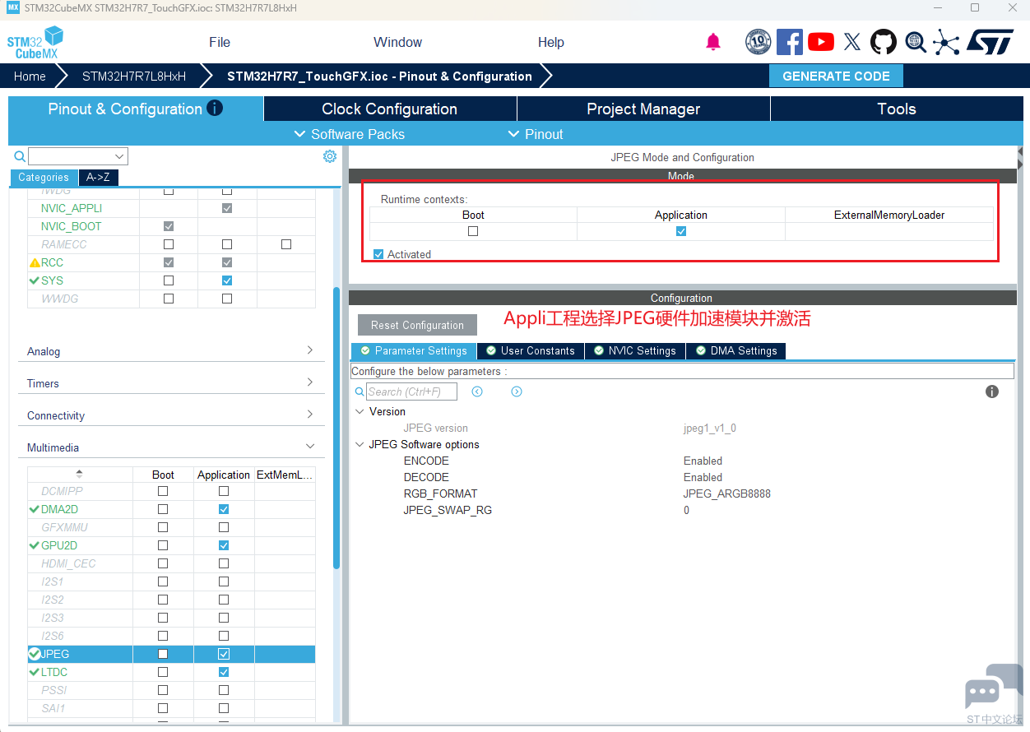Go to the STM32H7R7L8HxH breadcrumb
Viewport: 1030px width, 732px height.
134,76
